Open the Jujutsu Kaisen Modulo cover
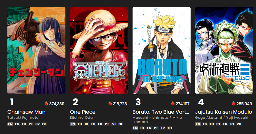The height and width of the screenshot is (134, 256). coord(224,50)
